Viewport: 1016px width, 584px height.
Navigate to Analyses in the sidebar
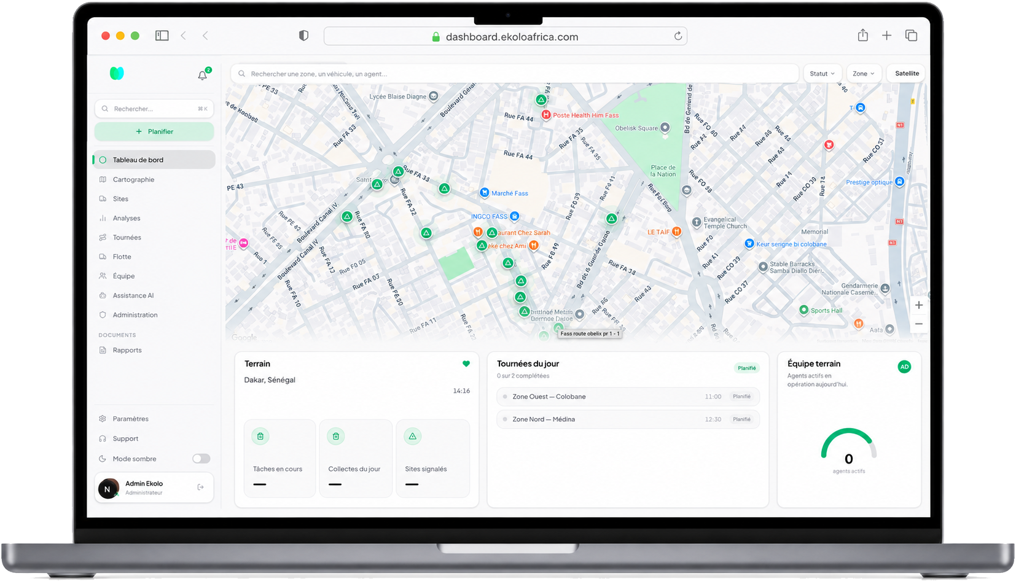coord(155,218)
